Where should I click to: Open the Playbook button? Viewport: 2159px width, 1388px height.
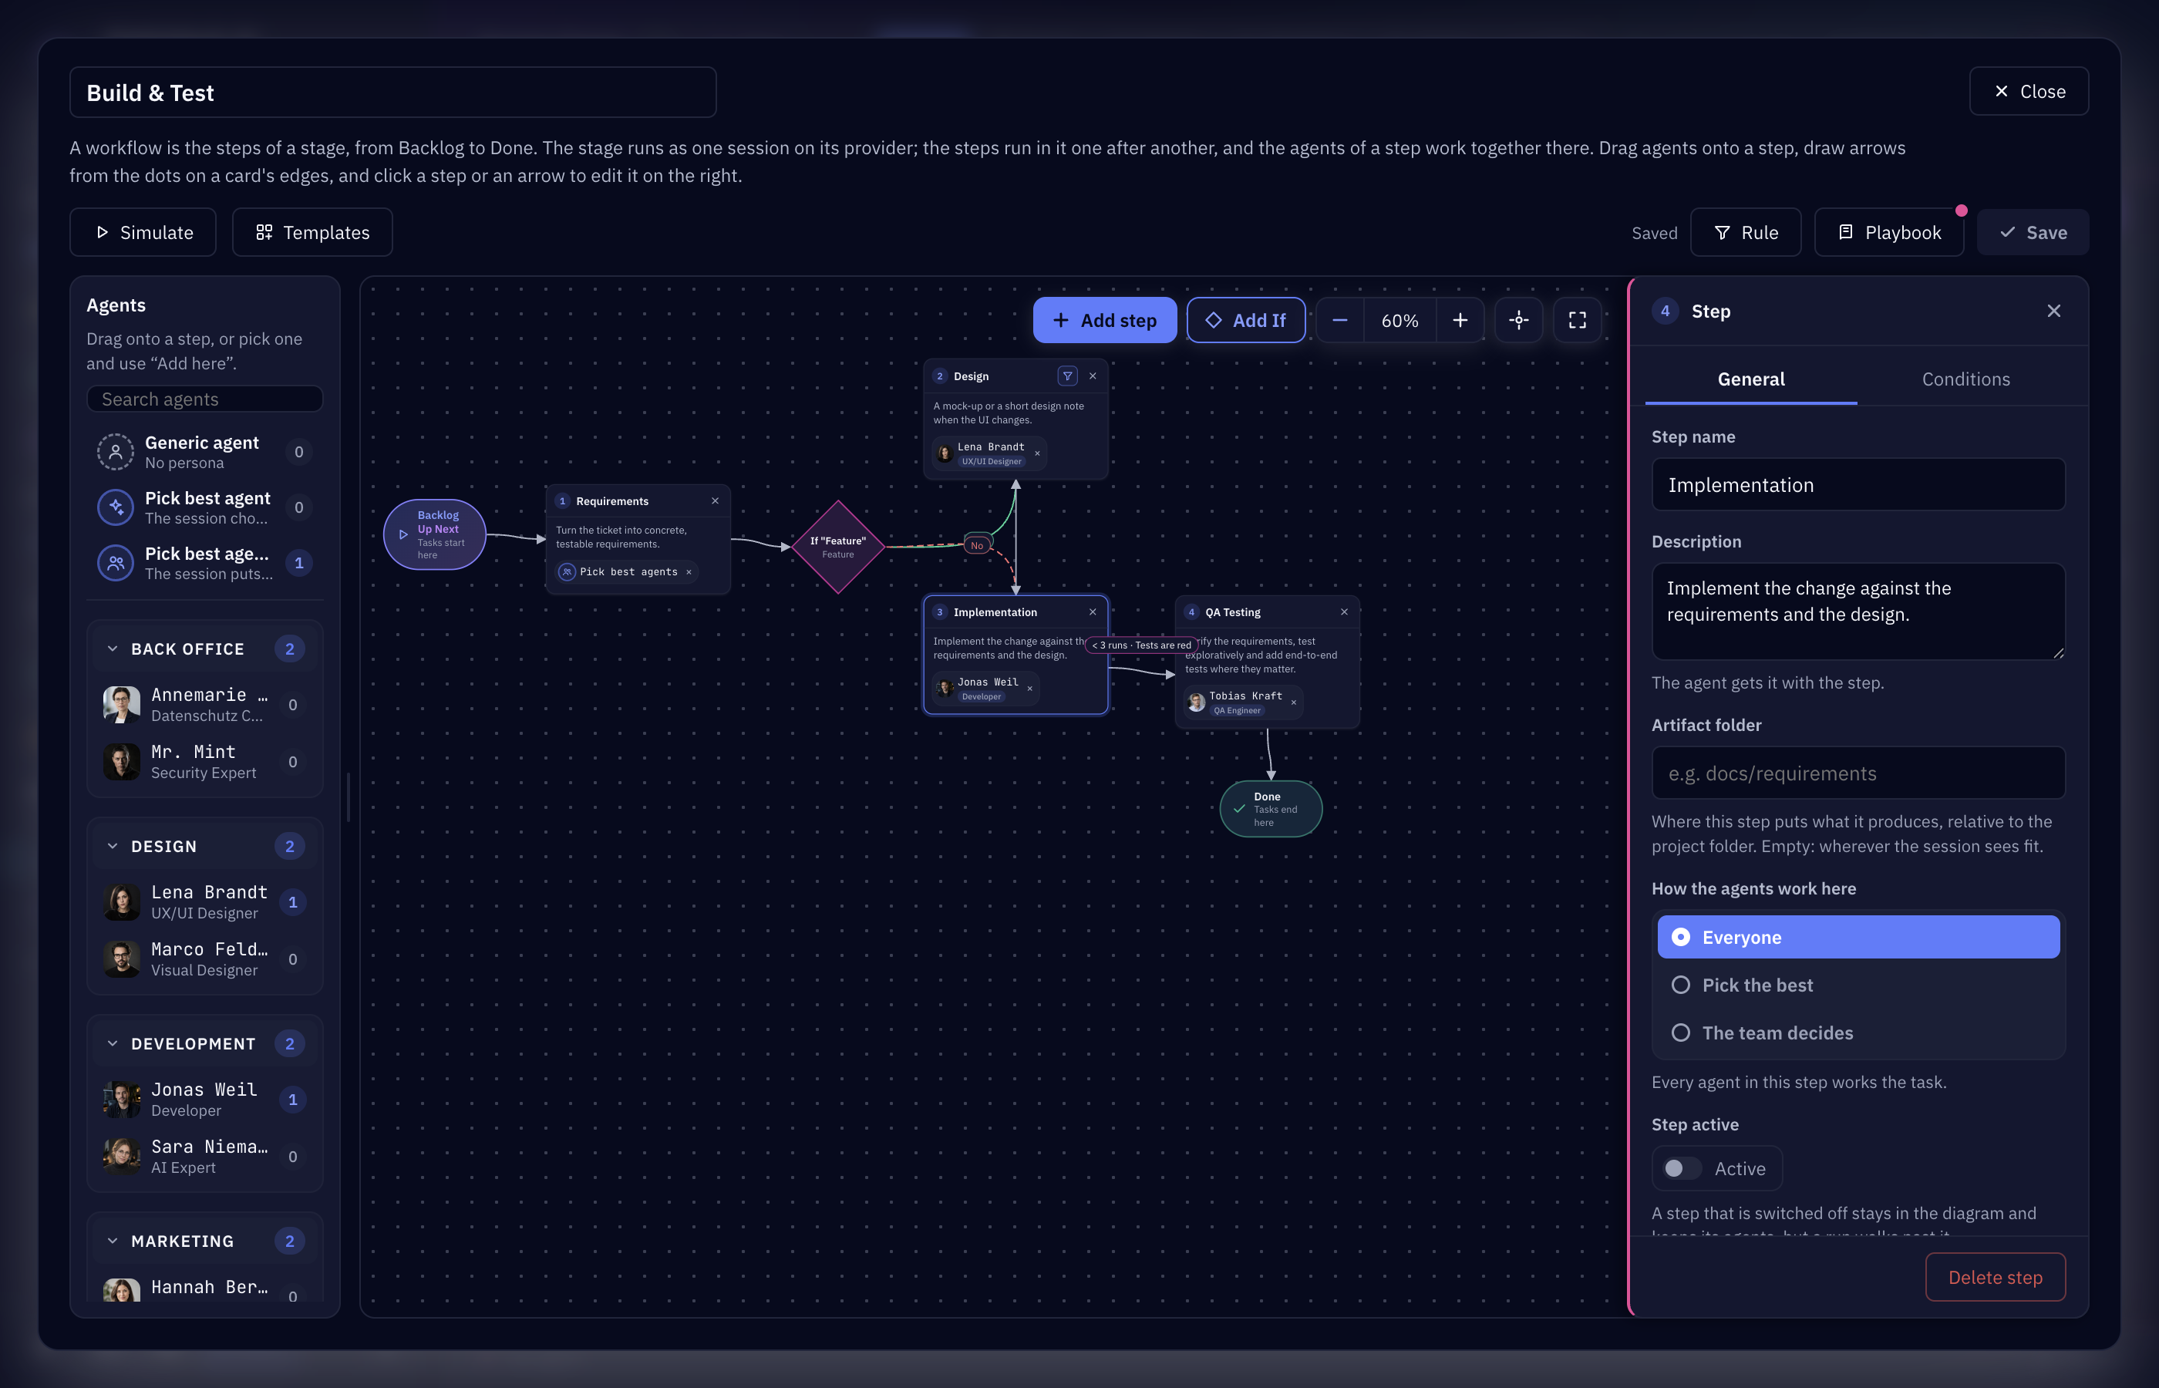(x=1888, y=233)
